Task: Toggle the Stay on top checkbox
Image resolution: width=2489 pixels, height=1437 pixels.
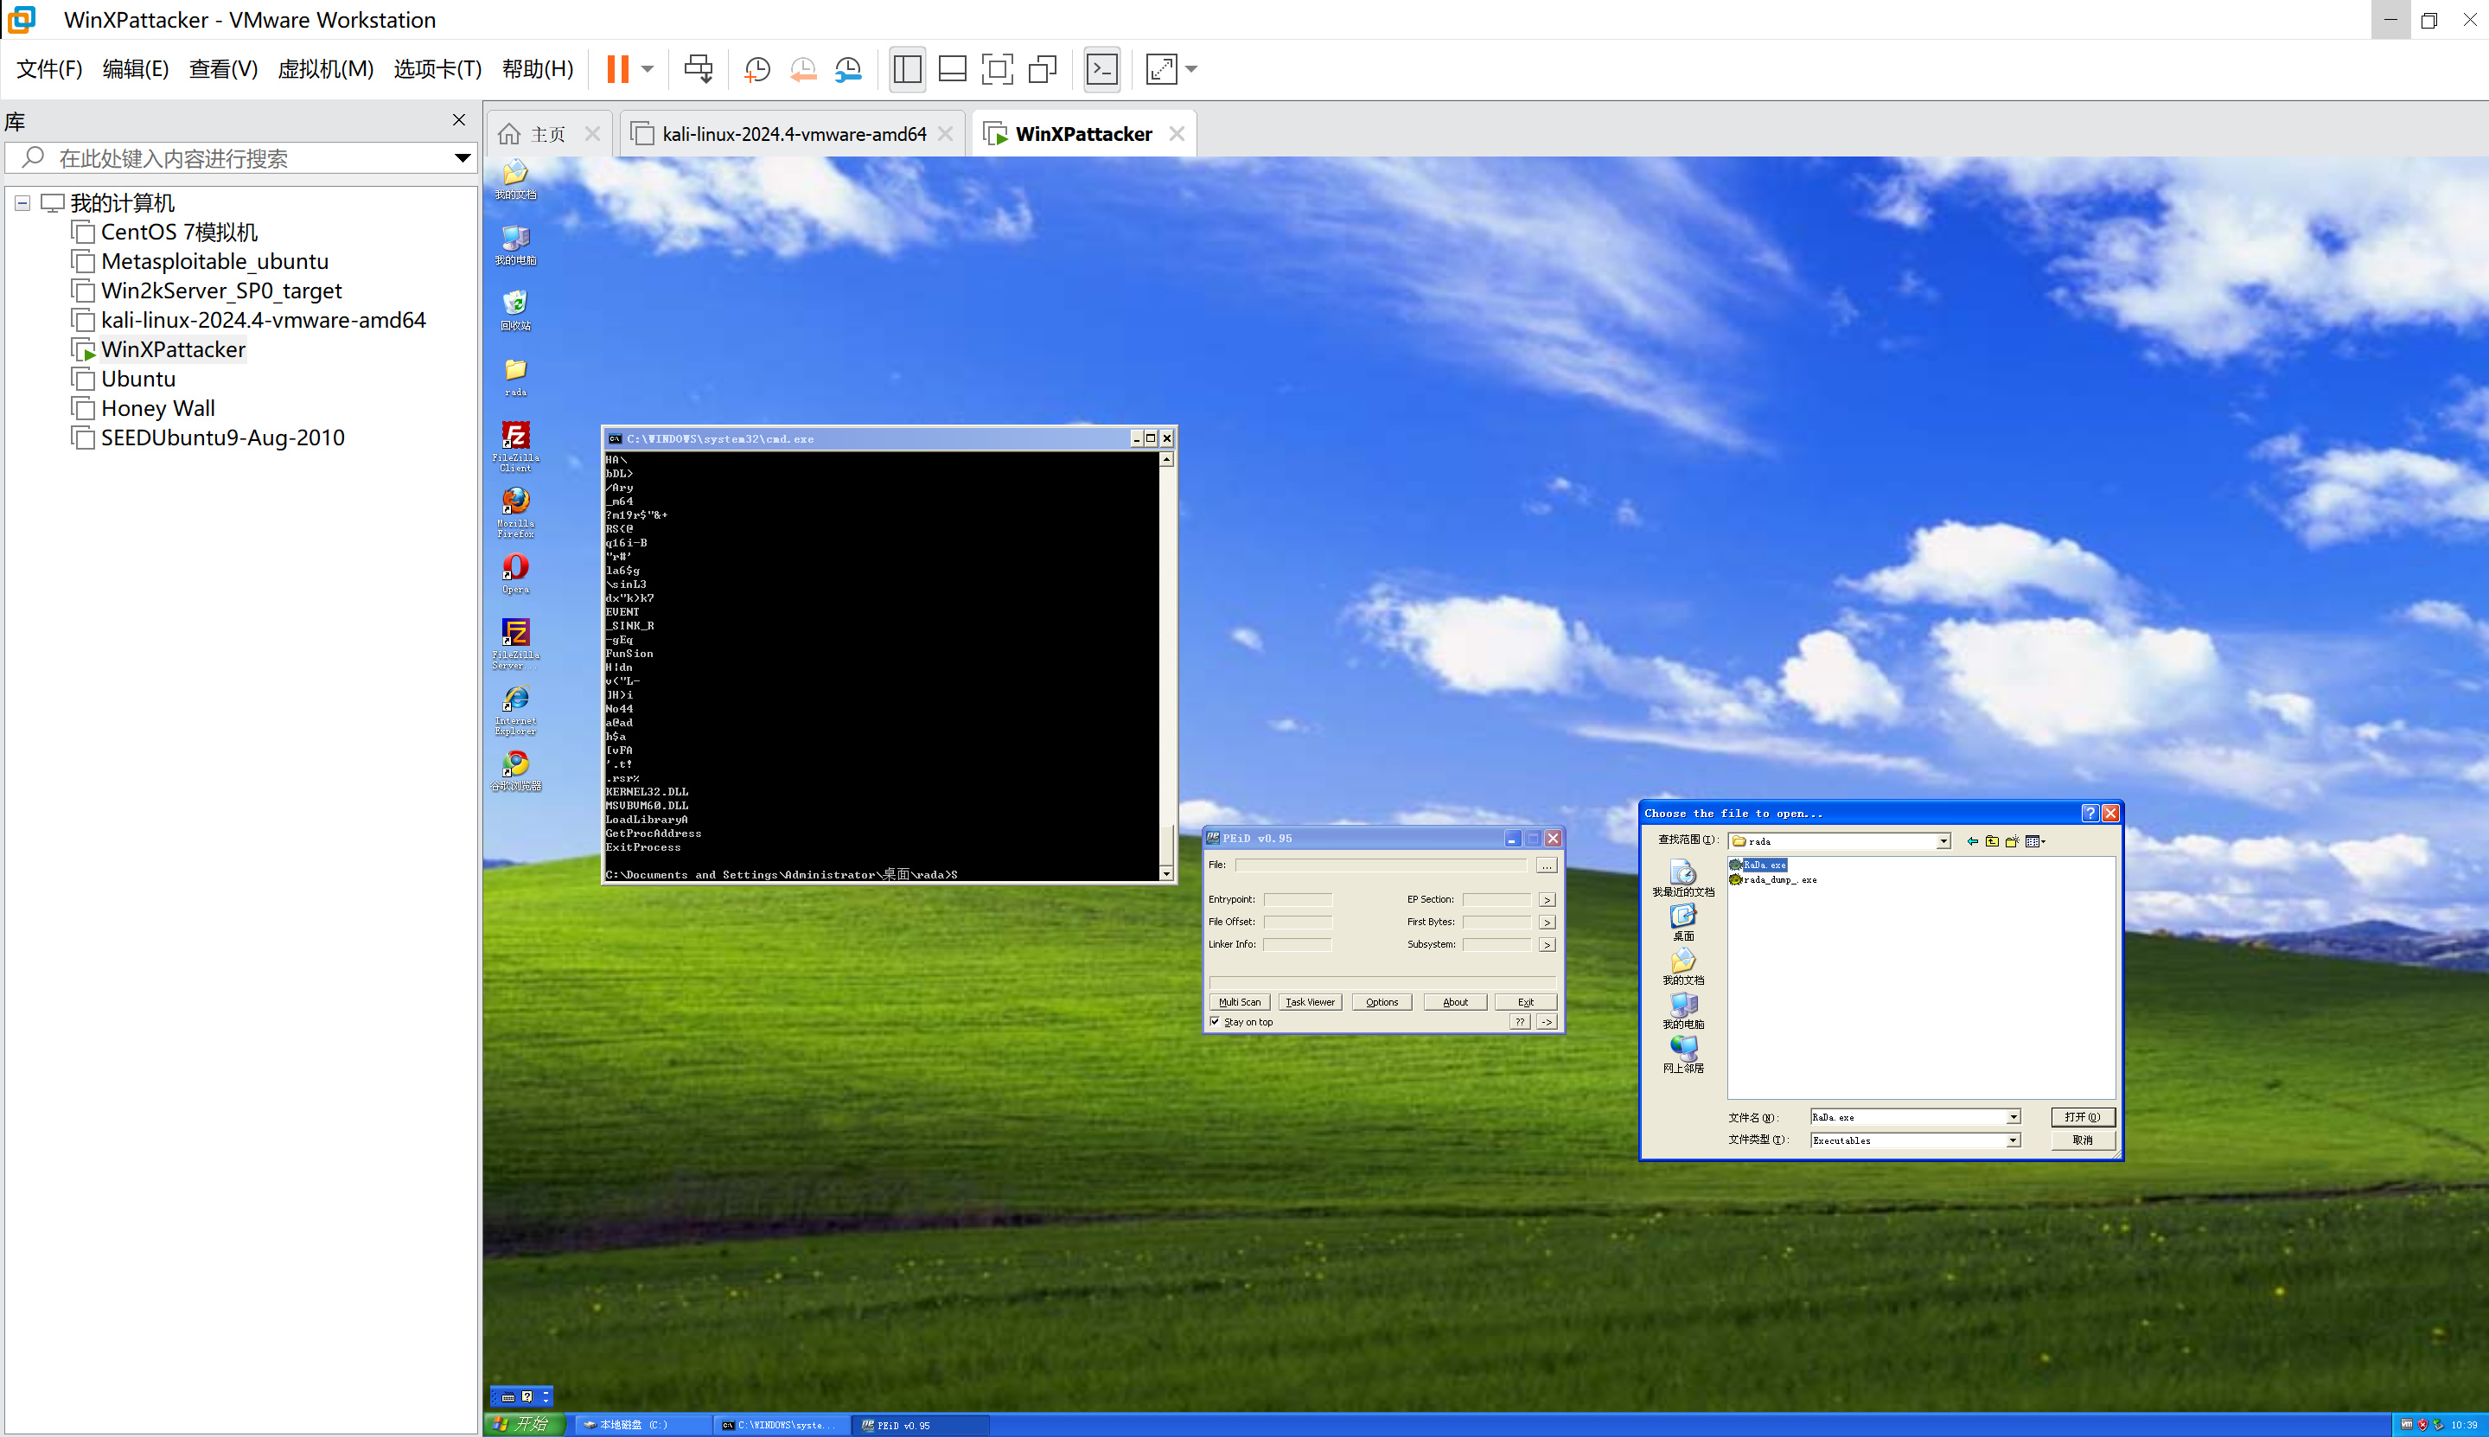Action: point(1216,1023)
